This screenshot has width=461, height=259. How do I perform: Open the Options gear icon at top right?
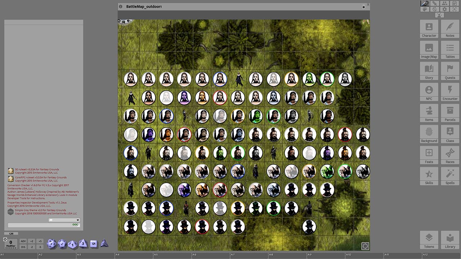click(x=445, y=9)
